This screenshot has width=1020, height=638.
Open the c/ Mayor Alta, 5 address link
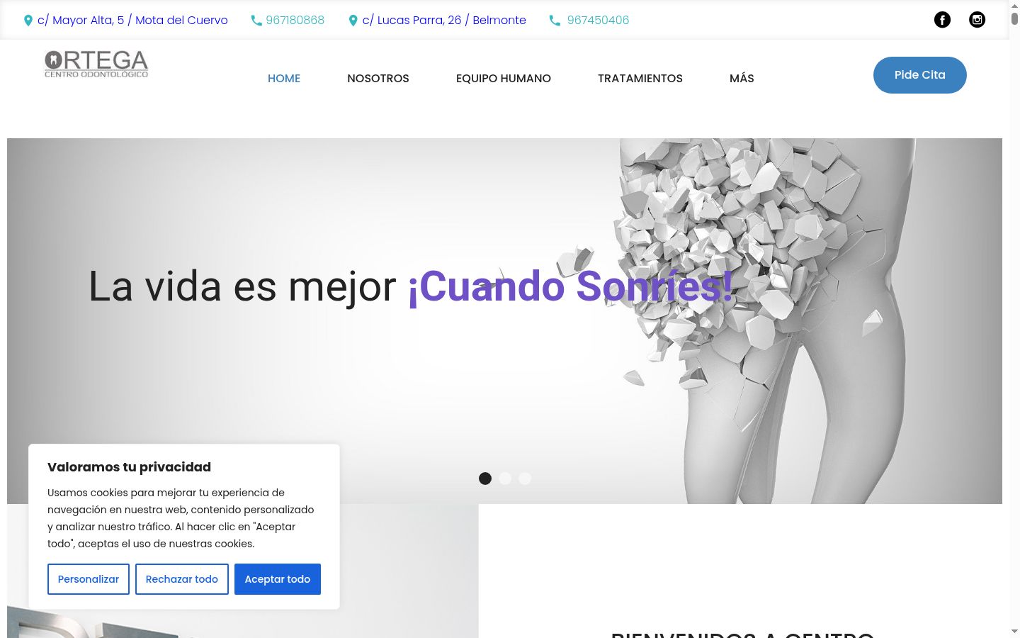point(132,21)
